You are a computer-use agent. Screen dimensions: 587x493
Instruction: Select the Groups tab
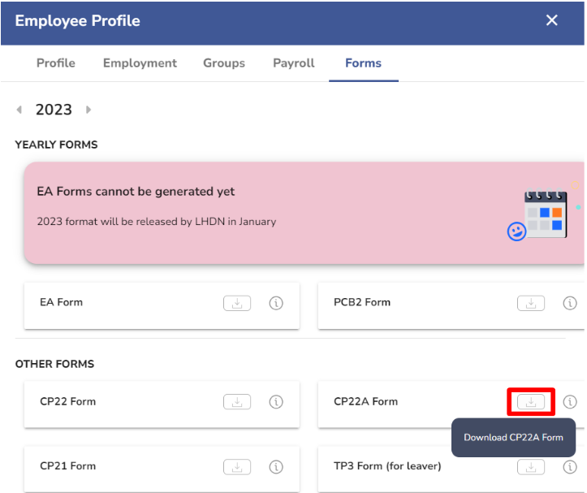pyautogui.click(x=224, y=63)
